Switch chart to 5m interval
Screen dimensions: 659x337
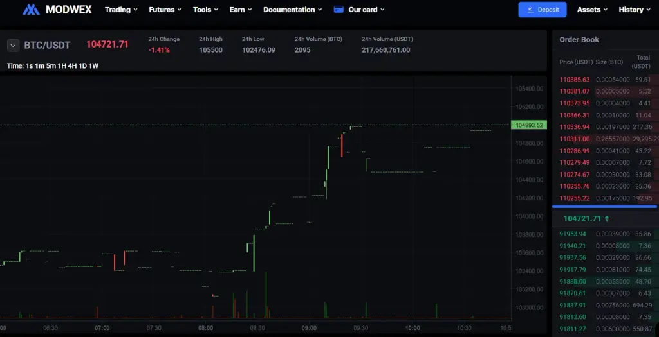click(x=51, y=66)
